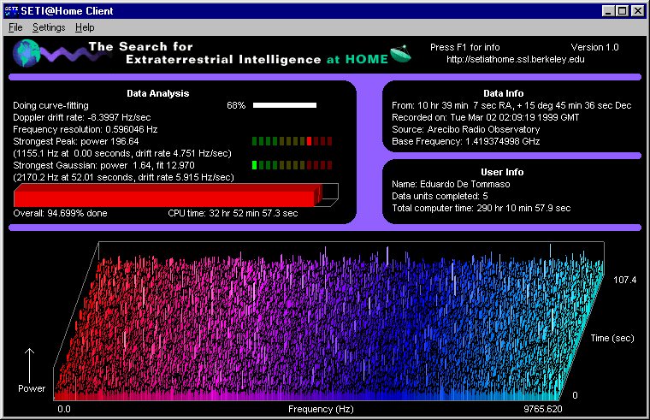This screenshot has width=650, height=420.
Task: Click the Data Info heading
Action: [x=503, y=94]
